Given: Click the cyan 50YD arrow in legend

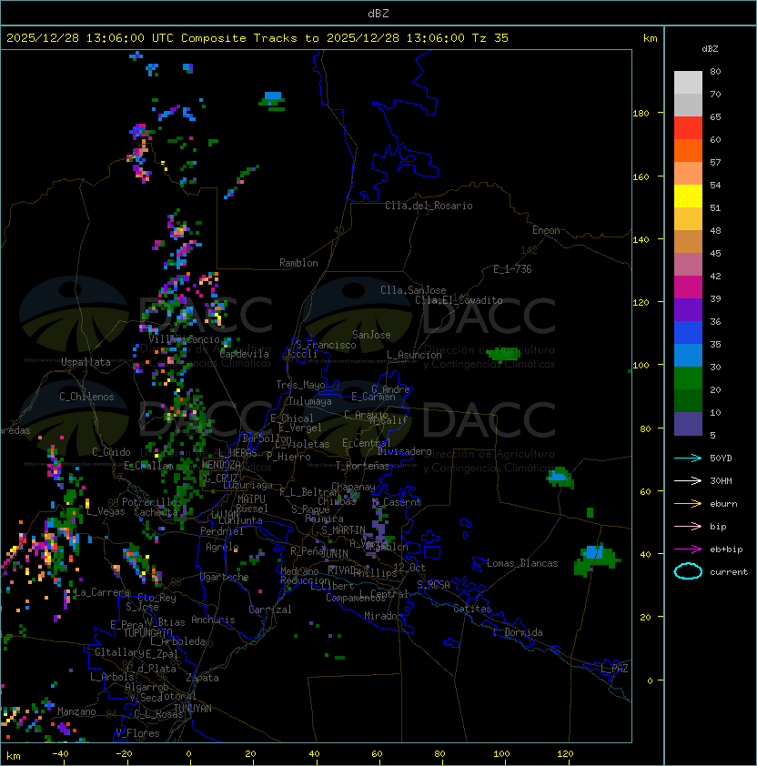Looking at the screenshot, I should 688,459.
